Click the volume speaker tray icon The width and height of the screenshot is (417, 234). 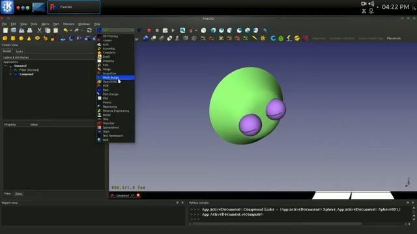tap(371, 4)
